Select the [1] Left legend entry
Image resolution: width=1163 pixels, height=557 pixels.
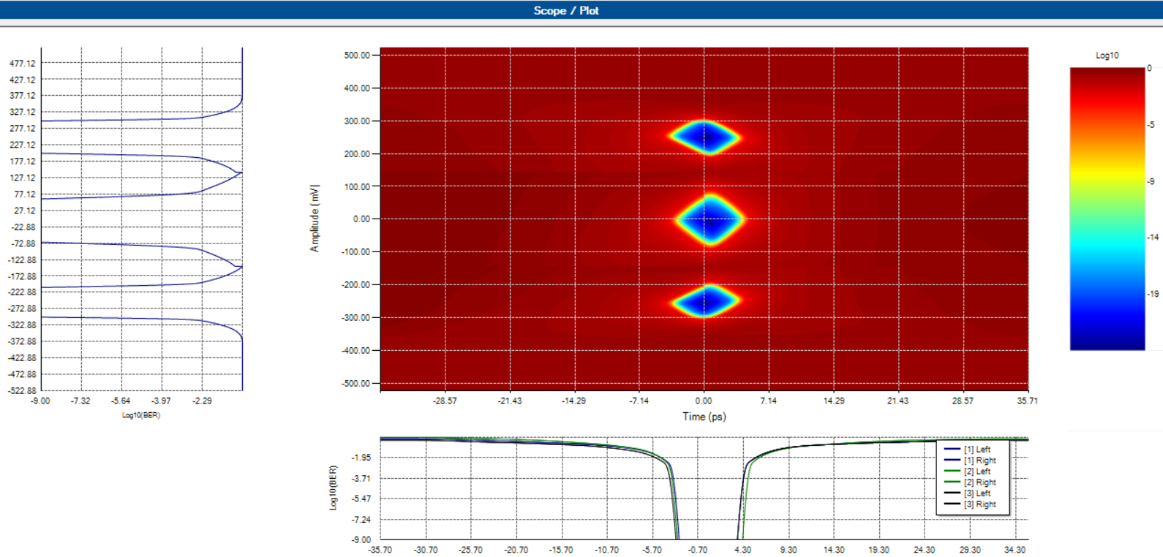976,450
